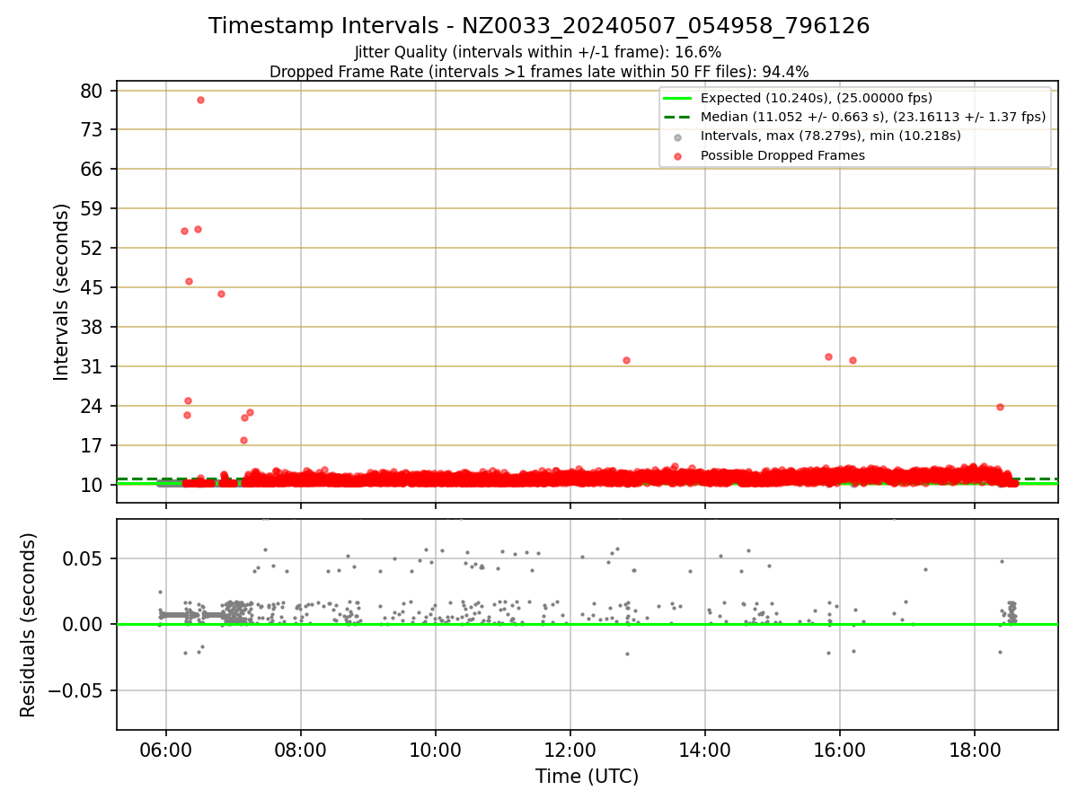This screenshot has height=808, width=1078.
Task: Click the 'Residuals (seconds)' y-axis label
Action: point(28,625)
